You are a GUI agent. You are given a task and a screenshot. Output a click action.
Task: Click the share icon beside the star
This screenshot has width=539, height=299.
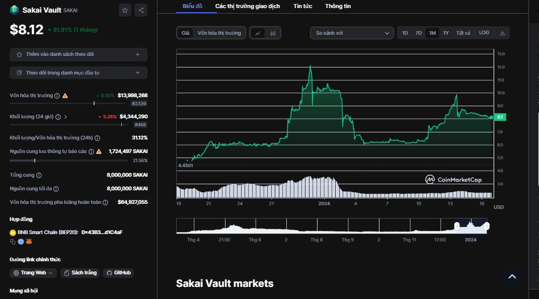tap(141, 10)
